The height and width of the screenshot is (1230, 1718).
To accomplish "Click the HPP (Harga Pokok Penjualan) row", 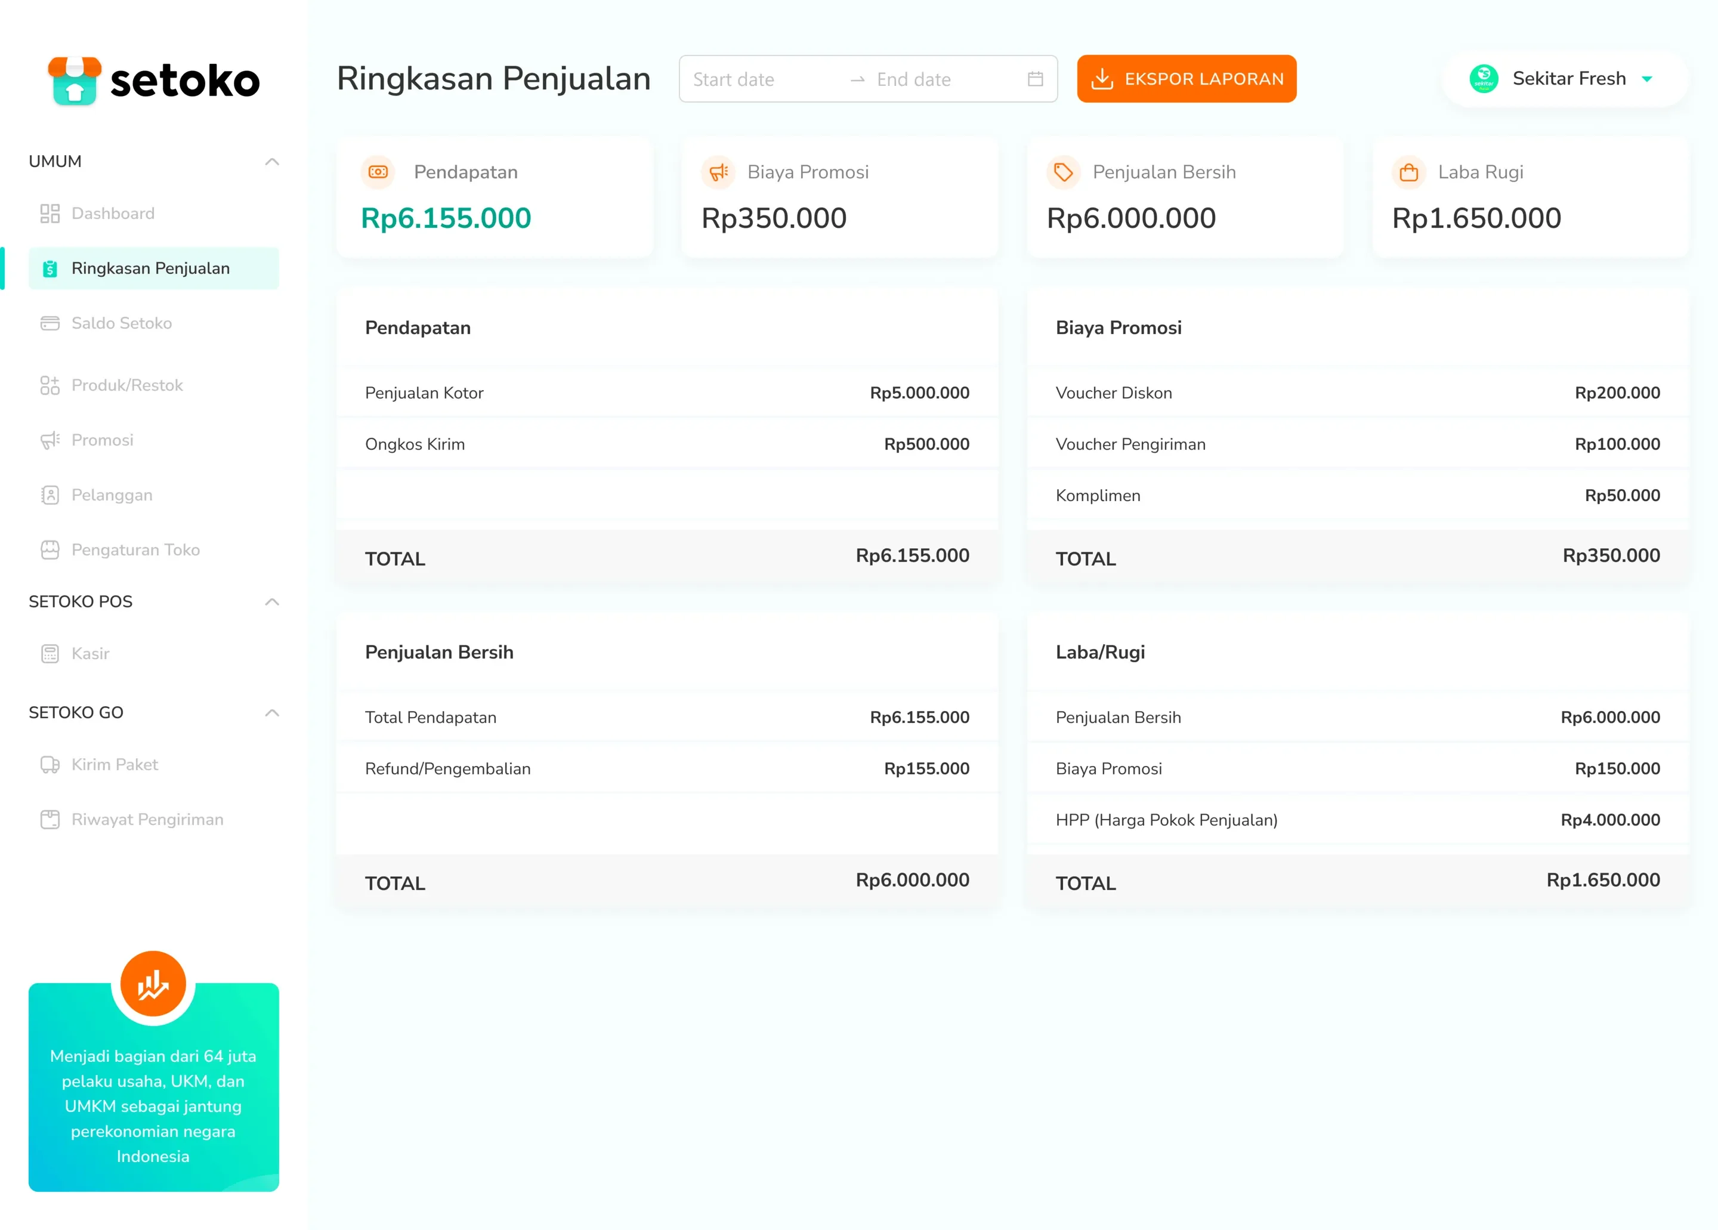I will click(x=1358, y=820).
